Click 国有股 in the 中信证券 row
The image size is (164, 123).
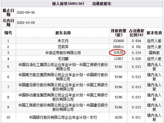[154, 53]
